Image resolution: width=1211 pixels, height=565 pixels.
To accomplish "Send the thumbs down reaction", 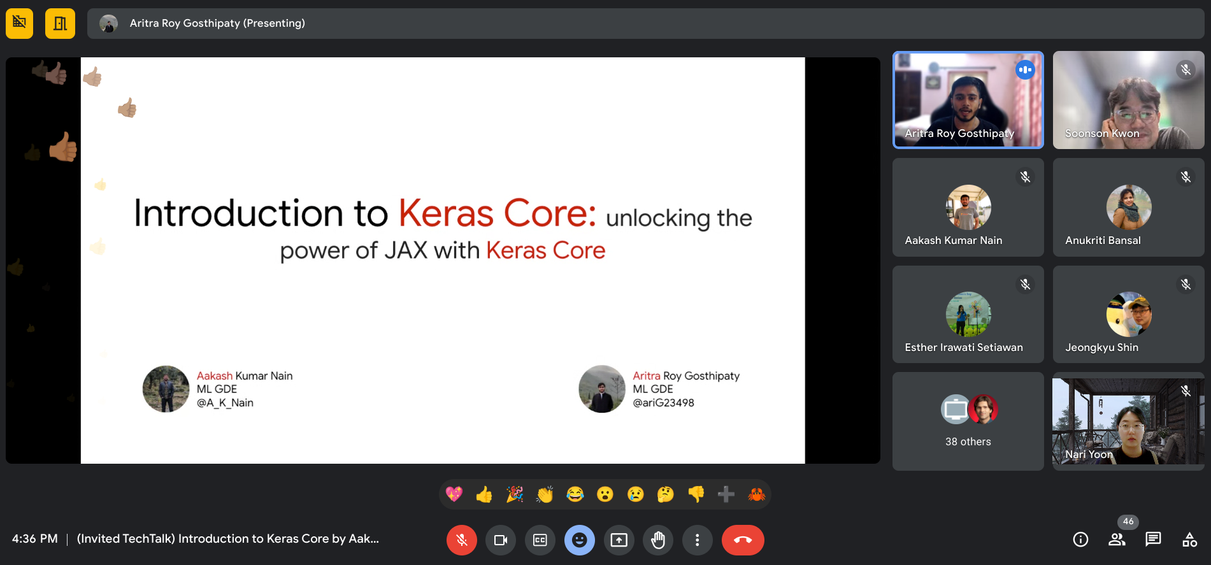I will click(x=696, y=494).
